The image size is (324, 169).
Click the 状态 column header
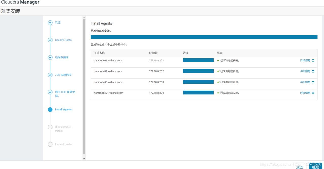(220, 53)
